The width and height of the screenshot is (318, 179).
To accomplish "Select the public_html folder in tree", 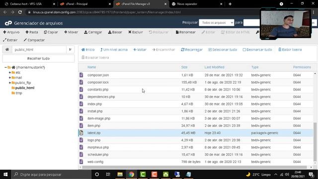I will tap(25, 88).
